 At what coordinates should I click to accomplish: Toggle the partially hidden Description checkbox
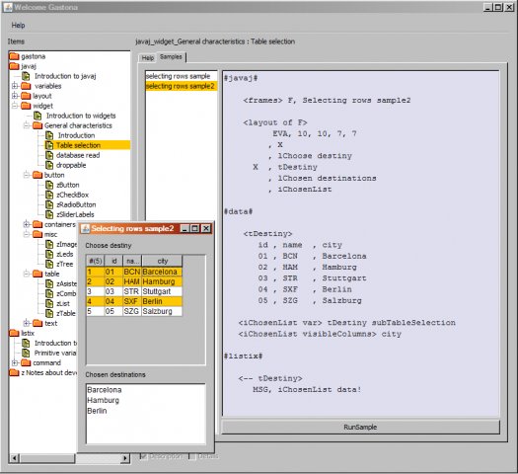point(144,456)
